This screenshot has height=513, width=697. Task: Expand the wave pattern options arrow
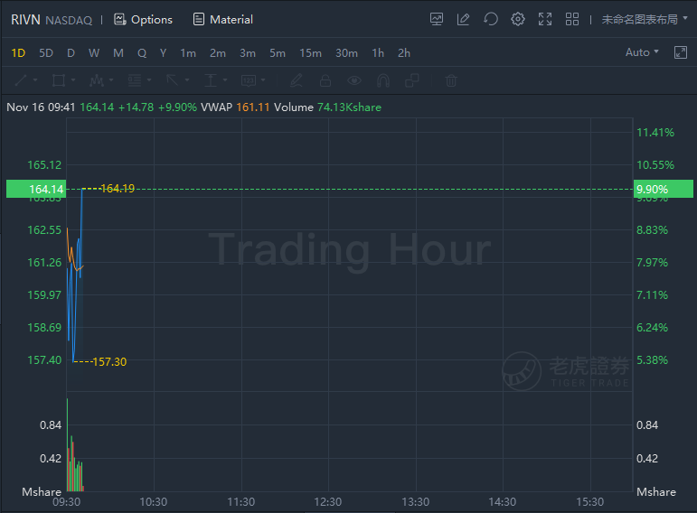coord(111,80)
